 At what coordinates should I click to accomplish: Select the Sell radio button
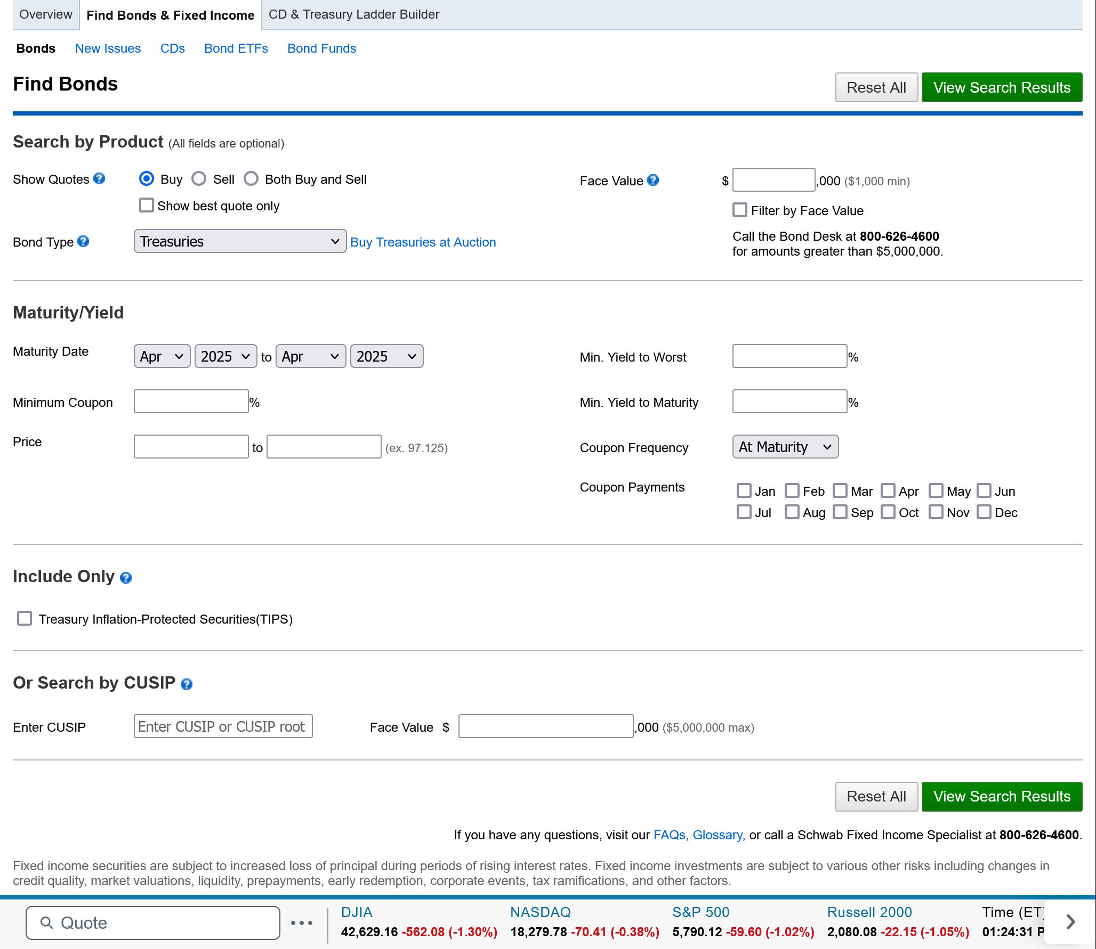199,179
